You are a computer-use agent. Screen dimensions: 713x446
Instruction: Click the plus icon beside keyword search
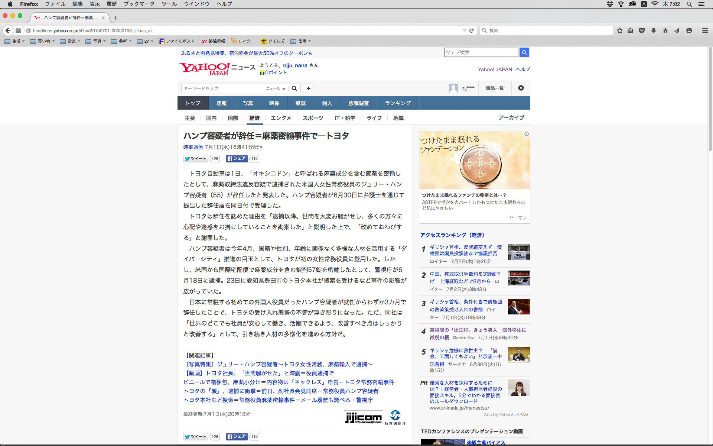point(308,88)
